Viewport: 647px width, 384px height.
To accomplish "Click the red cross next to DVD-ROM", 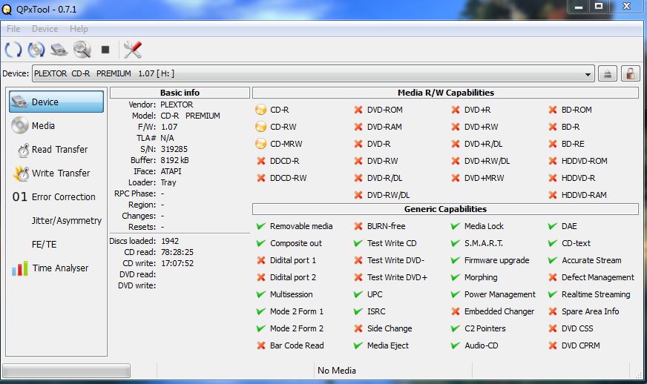I will pos(358,110).
